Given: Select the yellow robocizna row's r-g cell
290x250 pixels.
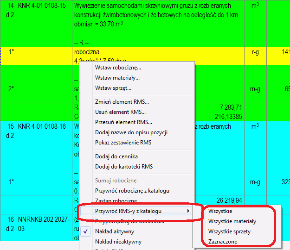Looking at the screenshot, I should [254, 53].
